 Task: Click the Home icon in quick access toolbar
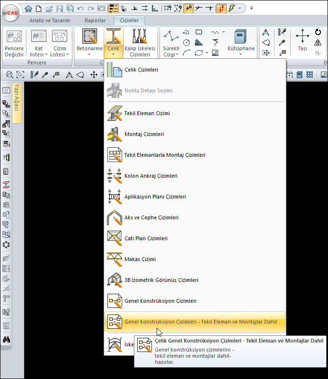tap(28, 9)
